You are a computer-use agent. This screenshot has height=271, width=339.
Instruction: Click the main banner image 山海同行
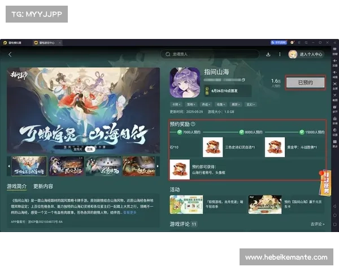(x=84, y=111)
